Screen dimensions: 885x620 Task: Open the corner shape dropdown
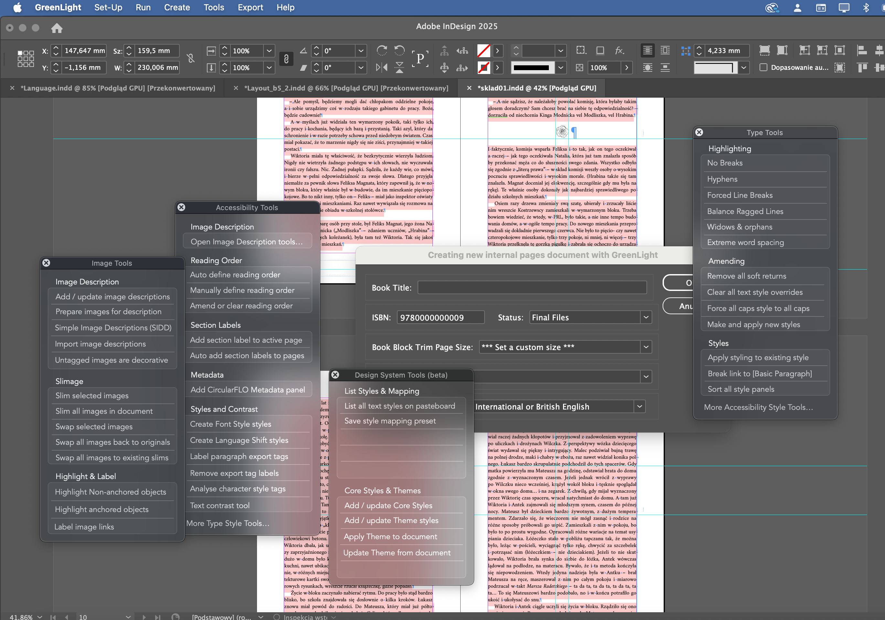pos(744,68)
